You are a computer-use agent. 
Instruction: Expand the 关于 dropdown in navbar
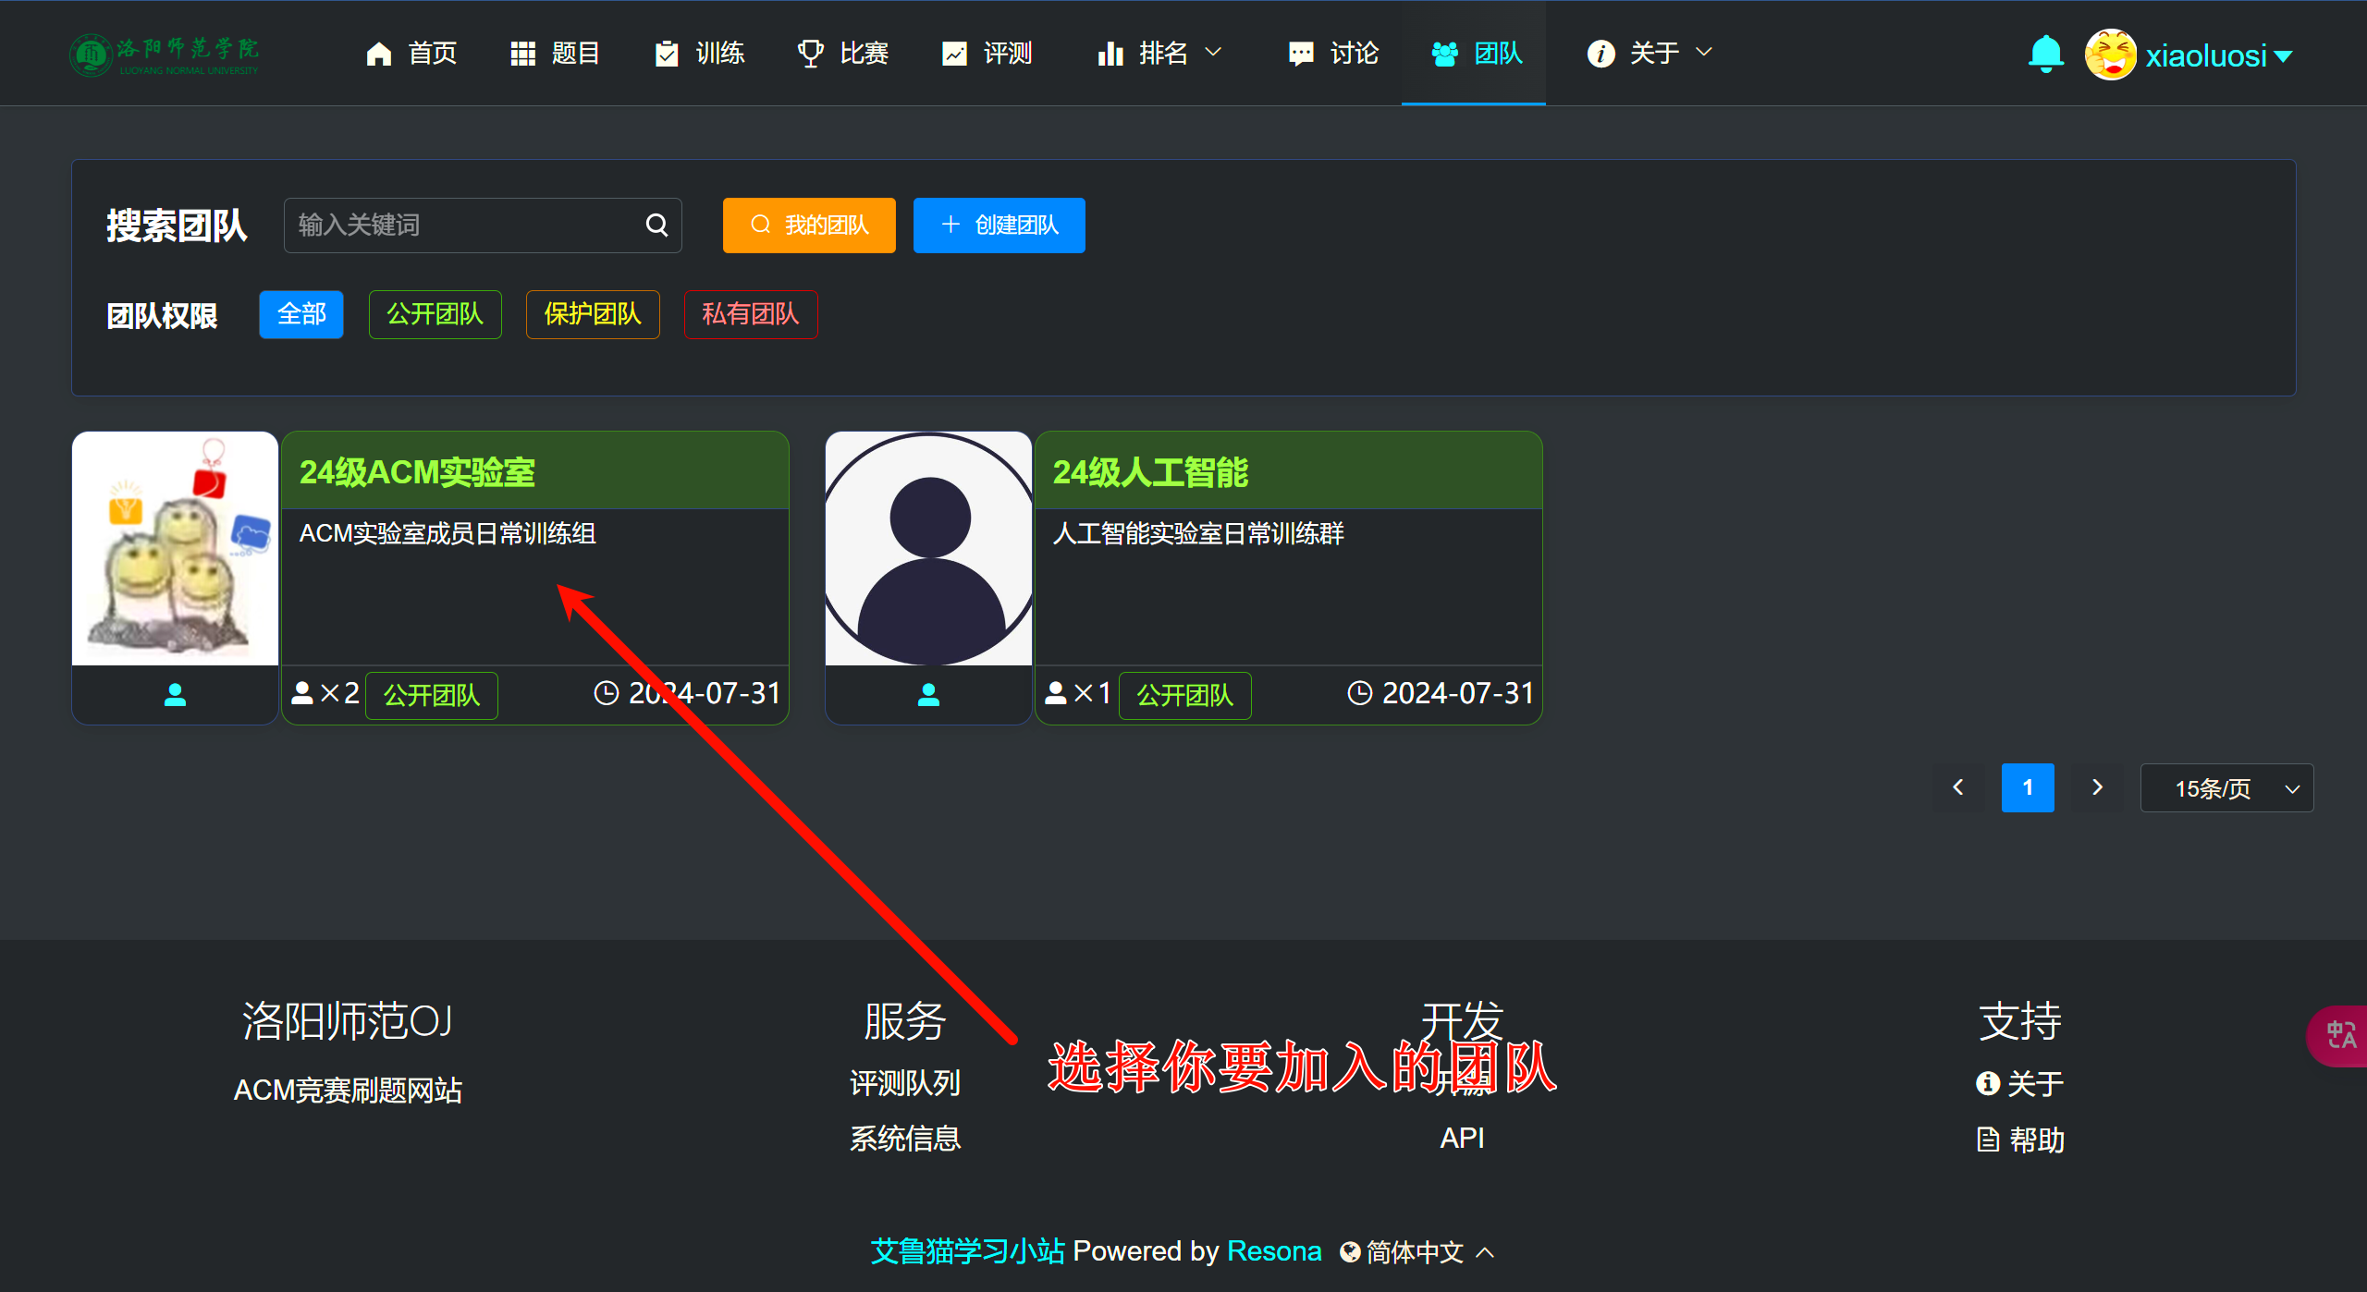click(1650, 54)
